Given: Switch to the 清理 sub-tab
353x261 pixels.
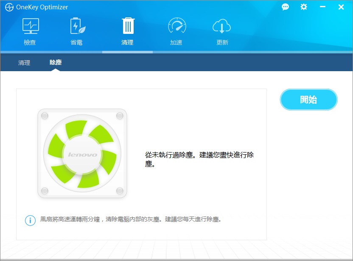Looking at the screenshot, I should click(x=24, y=63).
